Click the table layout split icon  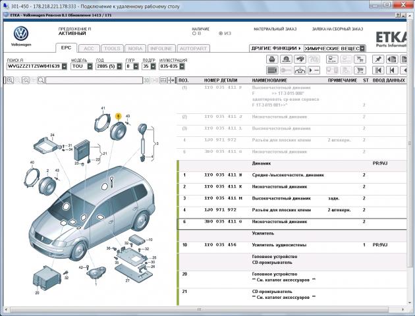[163, 80]
